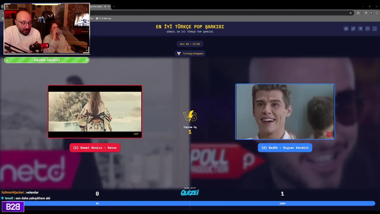Click the fullmet4ljacket chat message
The image size is (380, 214).
pyautogui.click(x=20, y=193)
